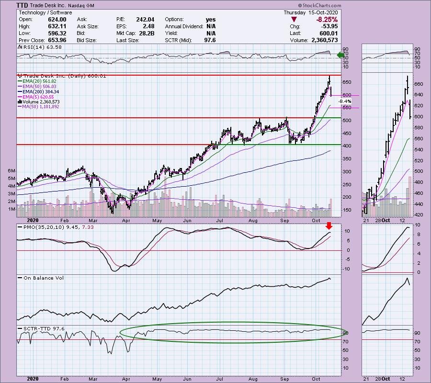Click the EMA(5) 620.55 legend entry
Image resolution: width=431 pixels, height=383 pixels.
click(x=38, y=97)
